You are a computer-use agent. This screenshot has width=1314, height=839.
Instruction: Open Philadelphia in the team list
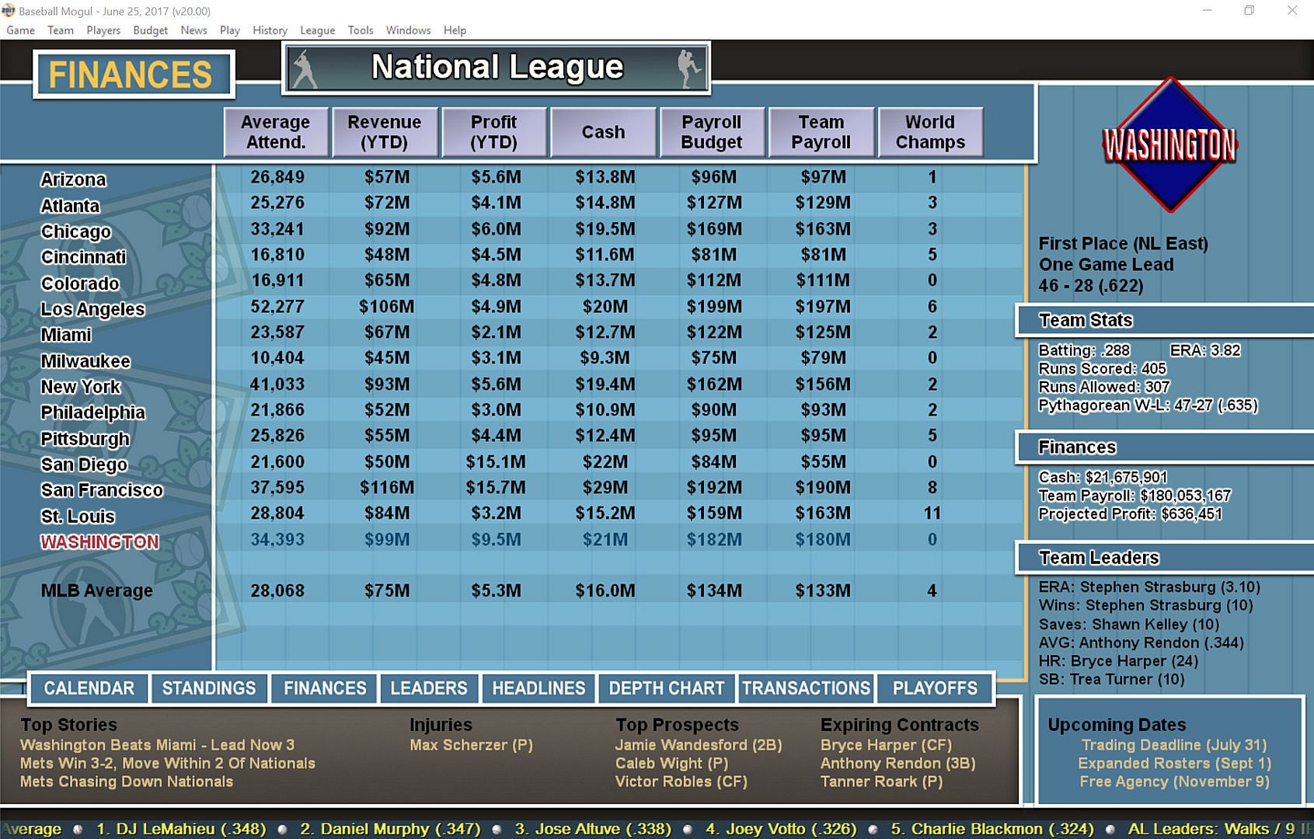92,413
